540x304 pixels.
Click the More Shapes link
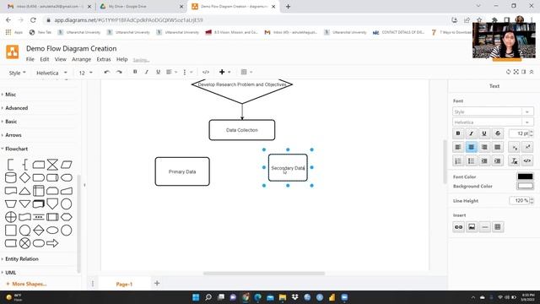click(x=26, y=284)
